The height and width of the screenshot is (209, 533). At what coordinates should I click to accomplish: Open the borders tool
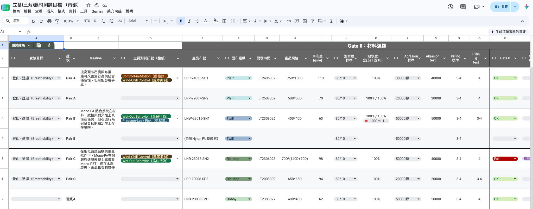224,21
